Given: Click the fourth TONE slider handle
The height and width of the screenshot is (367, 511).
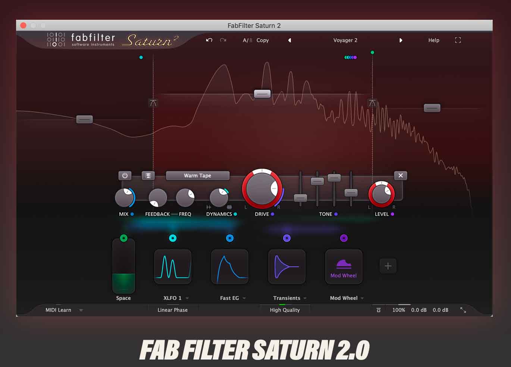Looking at the screenshot, I should (x=351, y=192).
